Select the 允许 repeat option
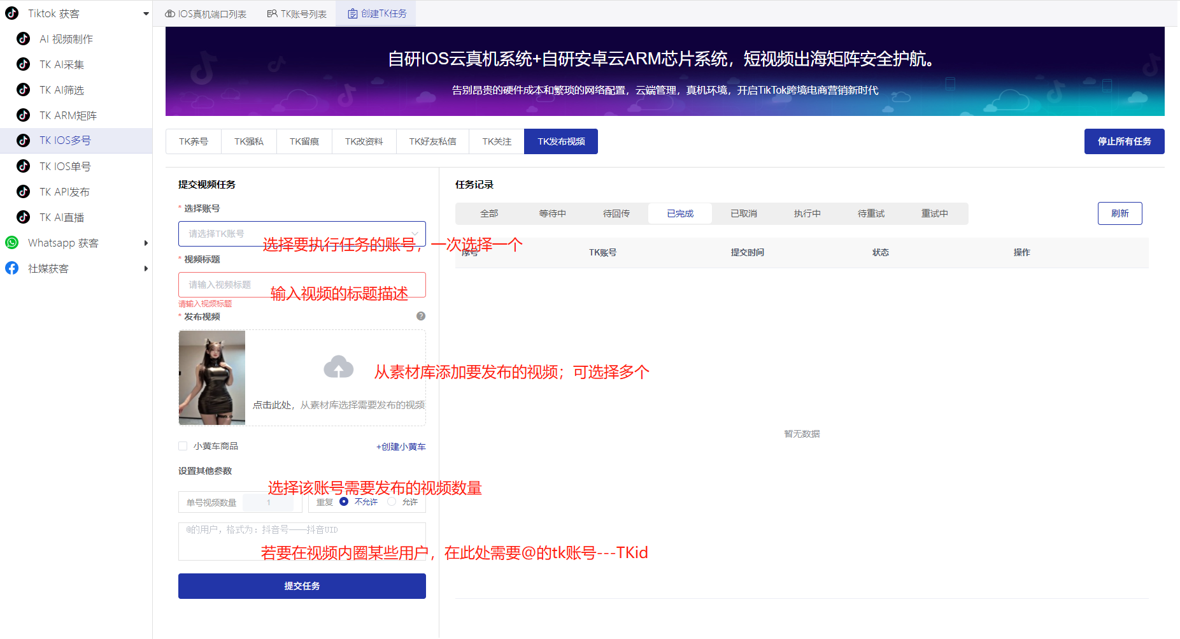1180x639 pixels. [390, 502]
